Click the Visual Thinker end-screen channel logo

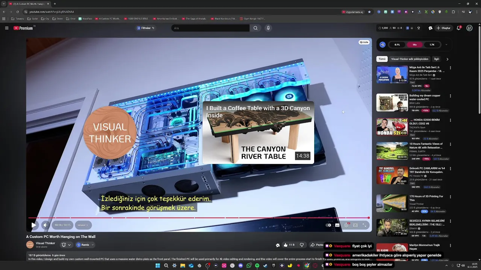click(110, 133)
